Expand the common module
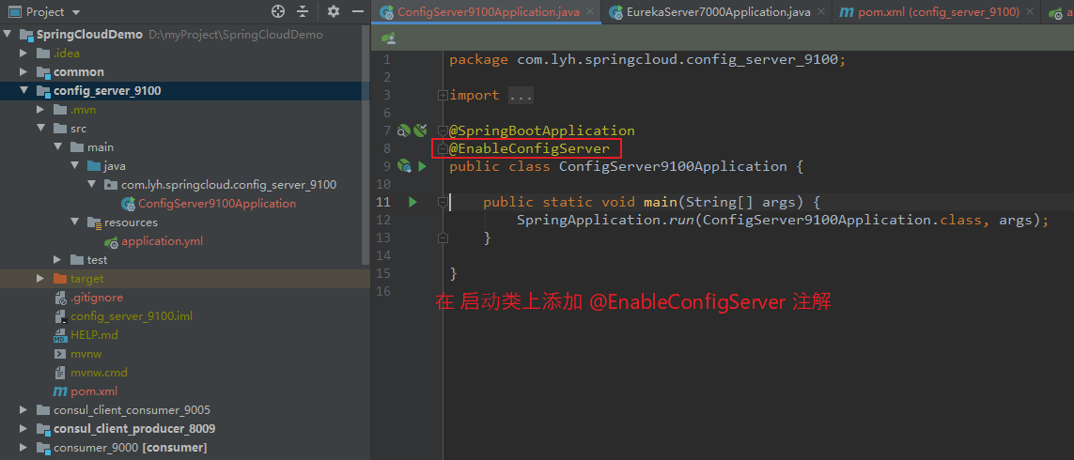This screenshot has height=460, width=1074. point(24,72)
